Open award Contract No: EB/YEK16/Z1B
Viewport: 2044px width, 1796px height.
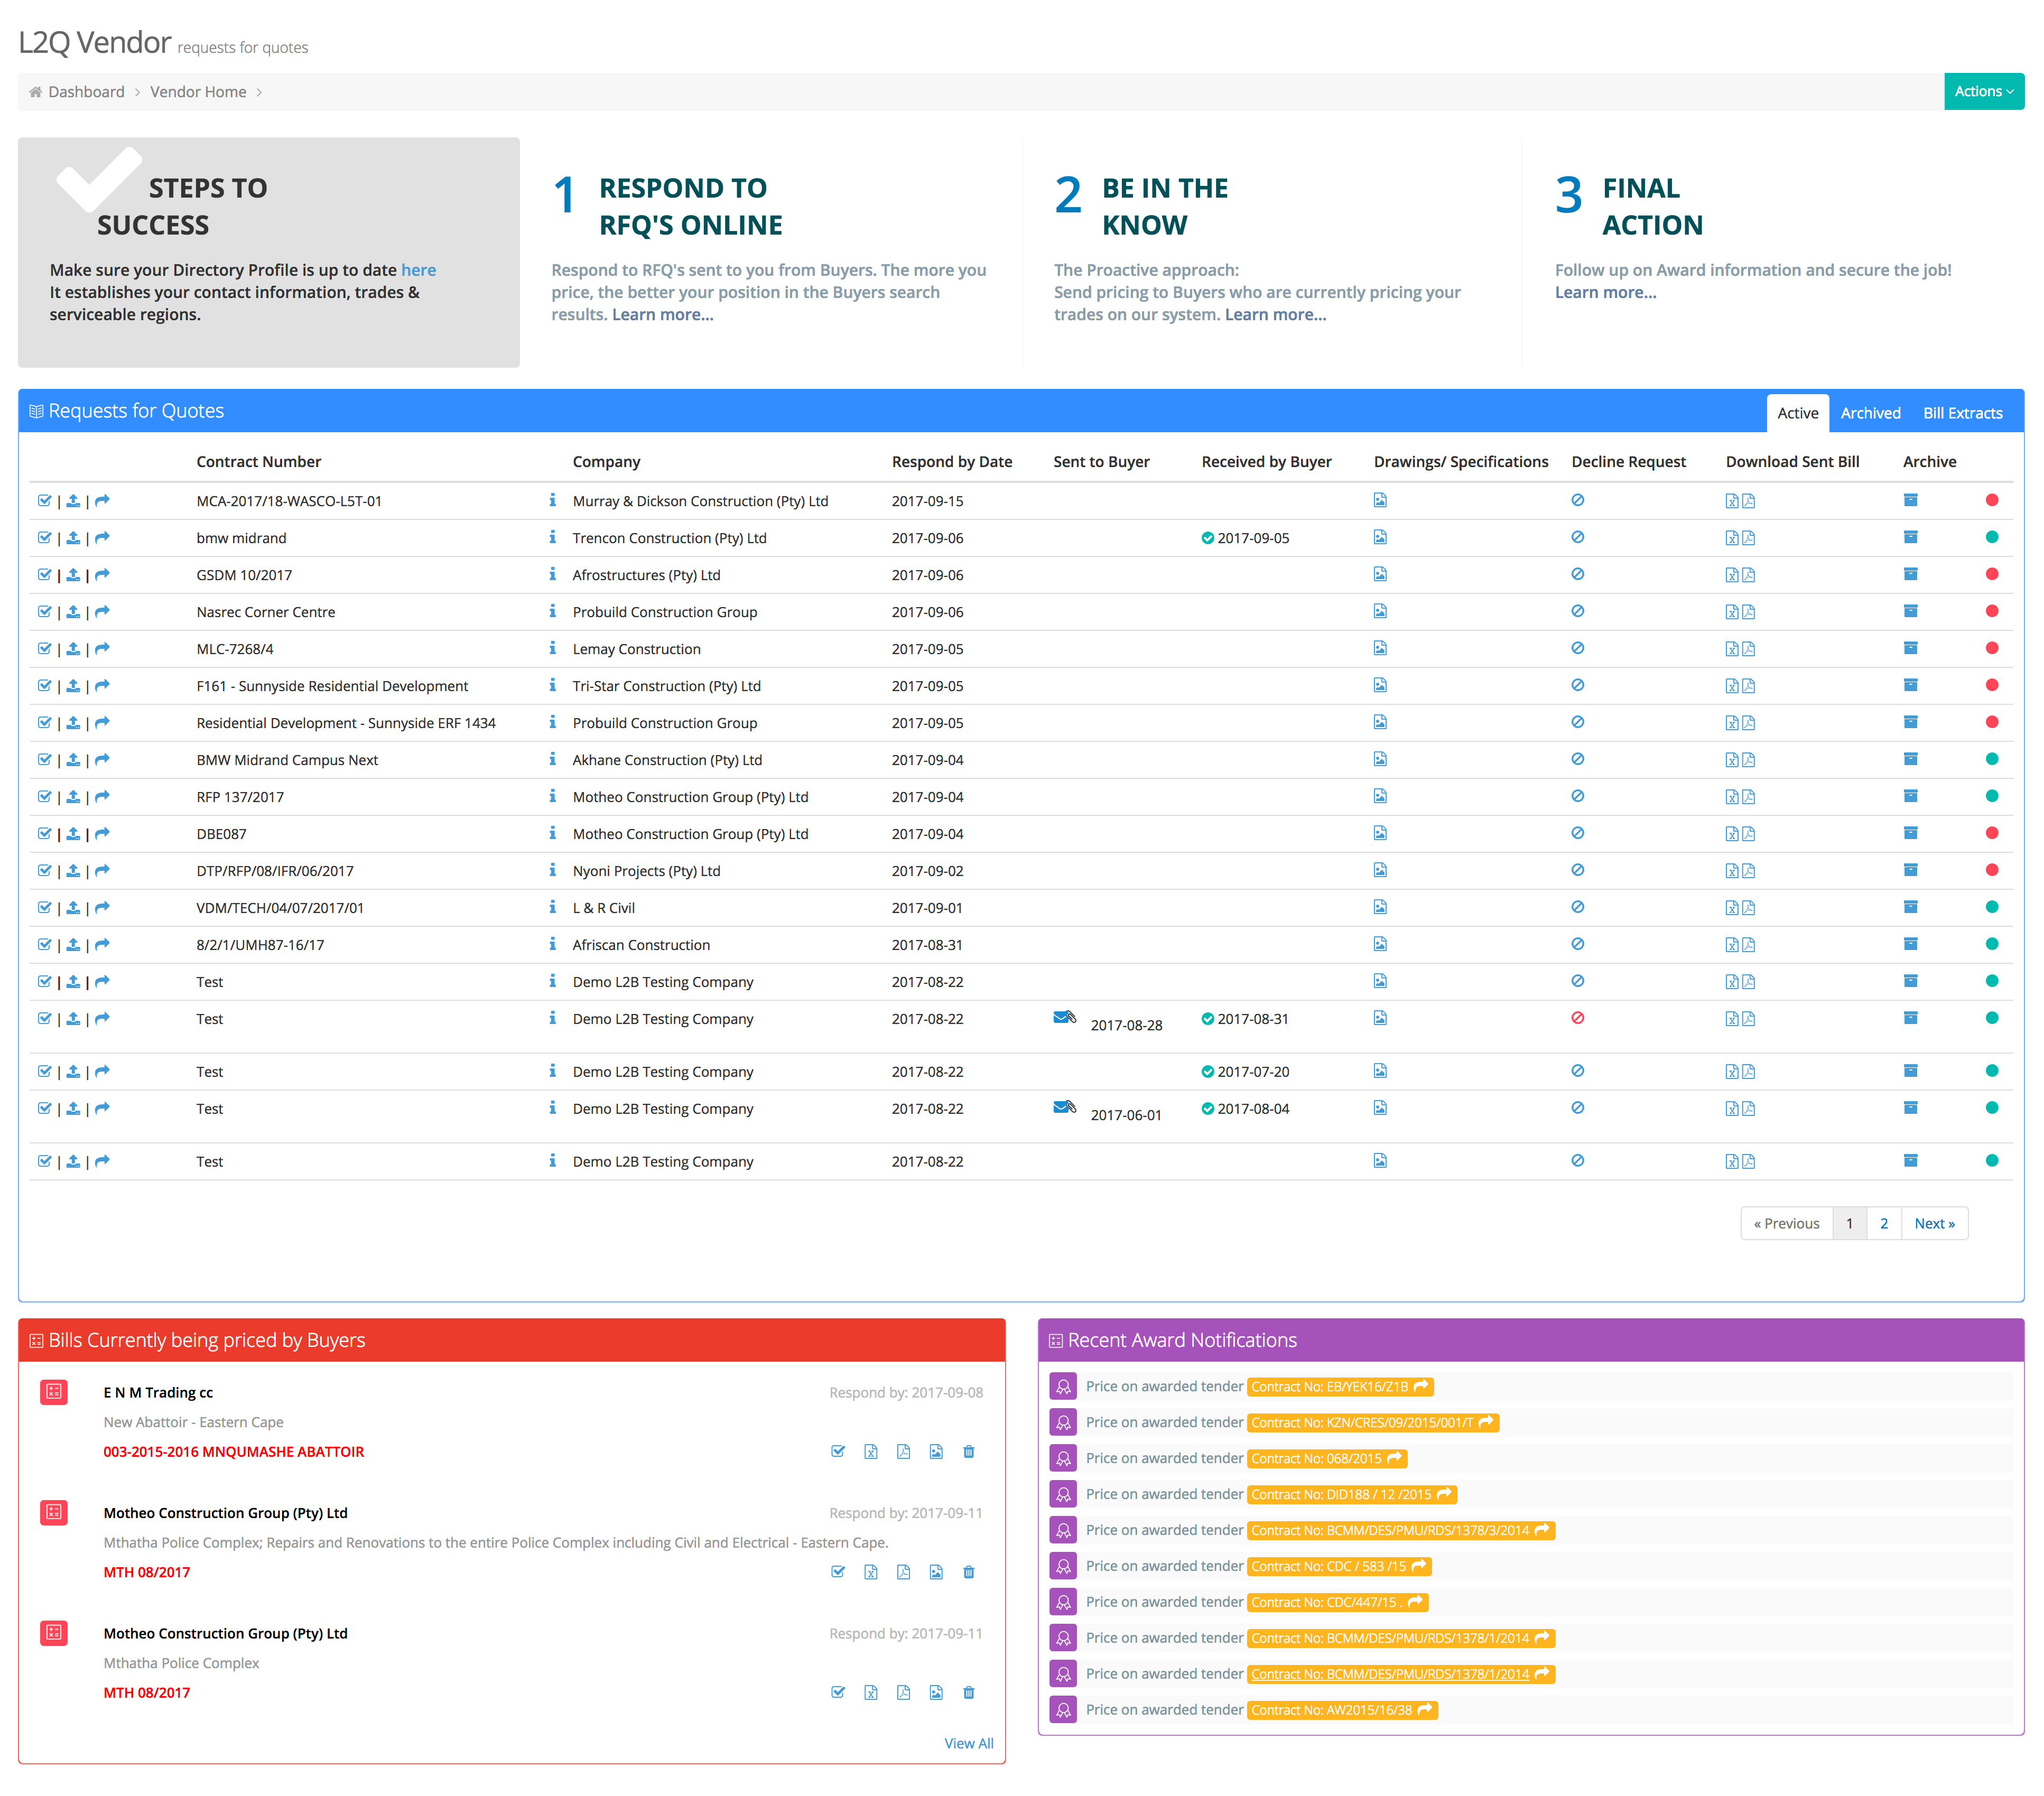[1340, 1386]
